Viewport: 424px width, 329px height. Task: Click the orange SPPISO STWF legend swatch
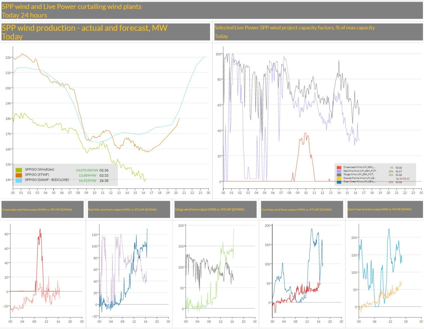coord(19,175)
